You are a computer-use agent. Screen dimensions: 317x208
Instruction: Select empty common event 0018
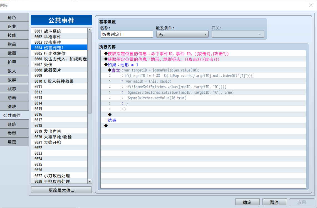coord(59,125)
